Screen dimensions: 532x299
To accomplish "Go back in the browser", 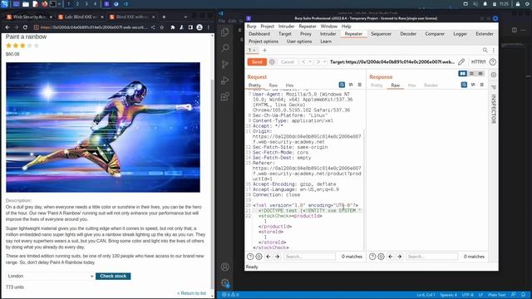I will [x=7, y=27].
